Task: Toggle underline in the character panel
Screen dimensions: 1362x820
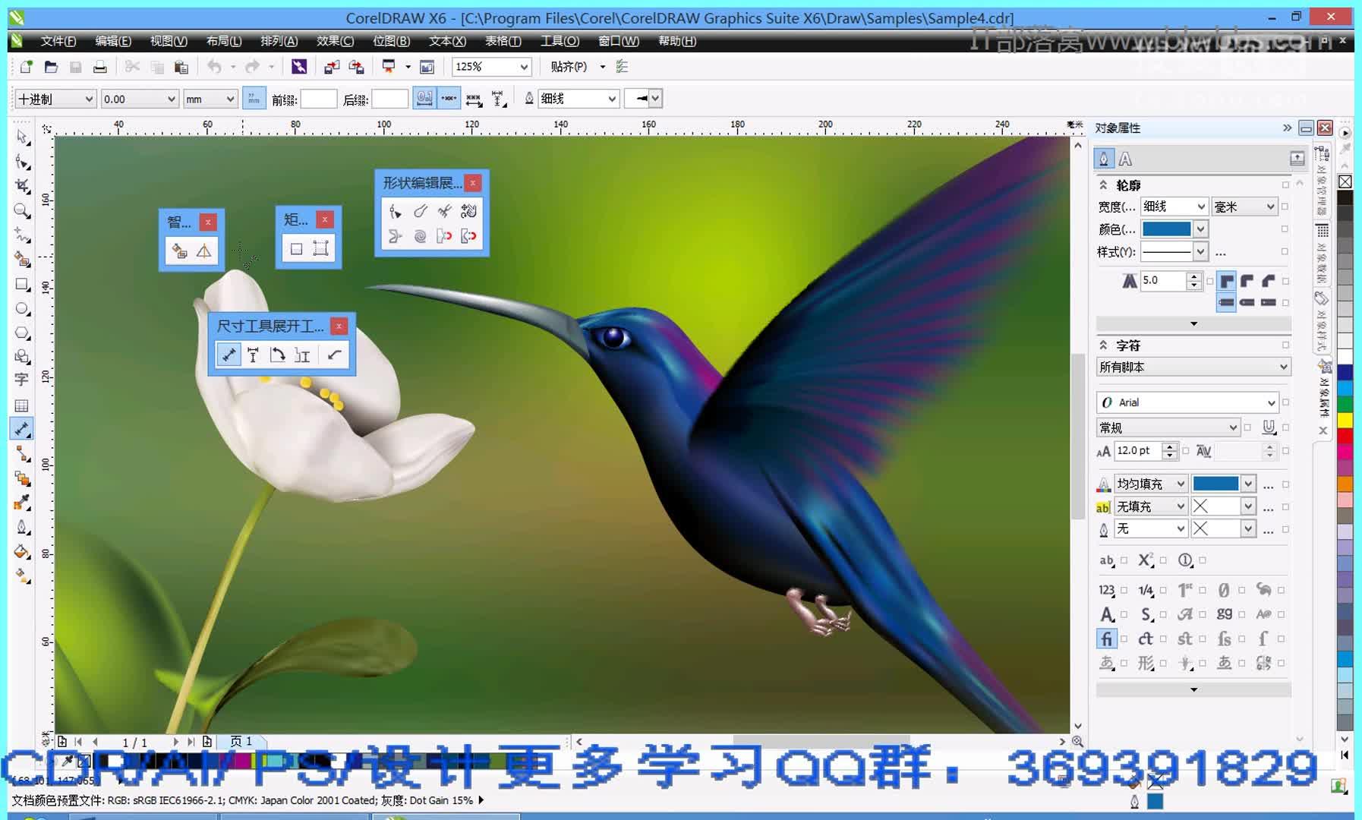Action: pos(1269,427)
